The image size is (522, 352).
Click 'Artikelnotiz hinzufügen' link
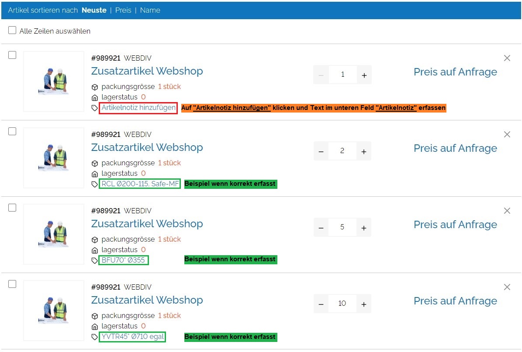tap(138, 108)
